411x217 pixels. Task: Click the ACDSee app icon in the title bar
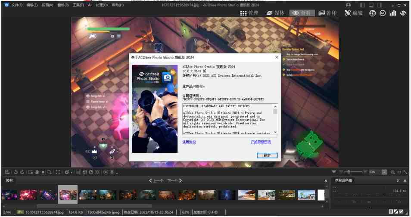click(6, 5)
